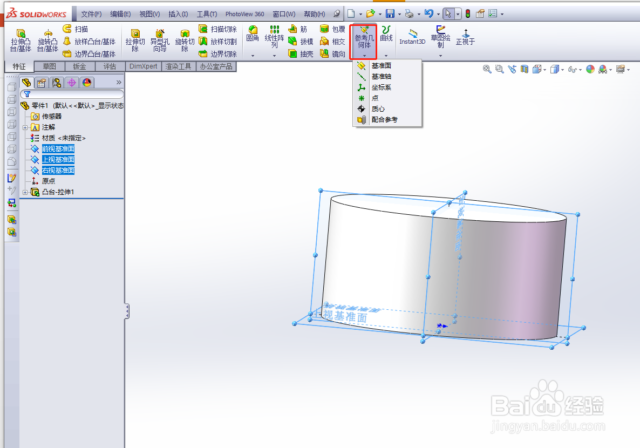Select Linear Pattern (线性阵列) tool

pos(274,37)
